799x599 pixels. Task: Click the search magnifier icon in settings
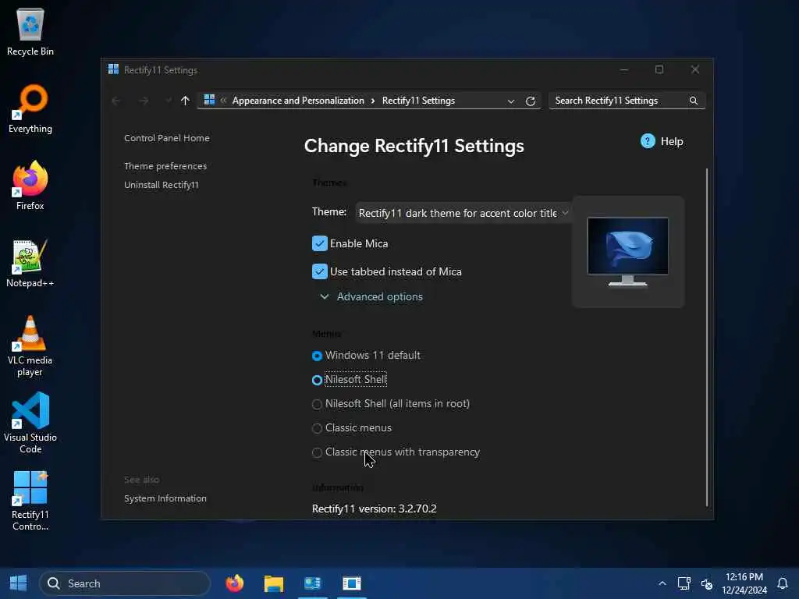coord(694,101)
